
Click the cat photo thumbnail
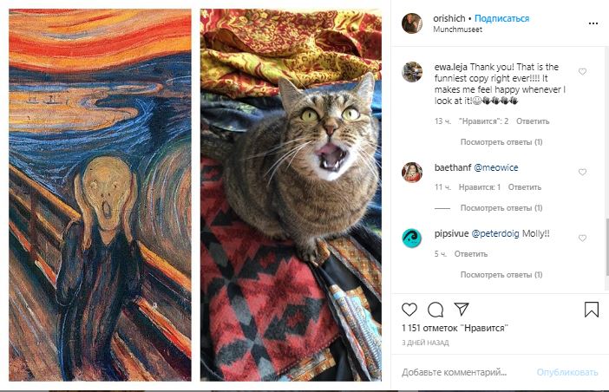291,195
